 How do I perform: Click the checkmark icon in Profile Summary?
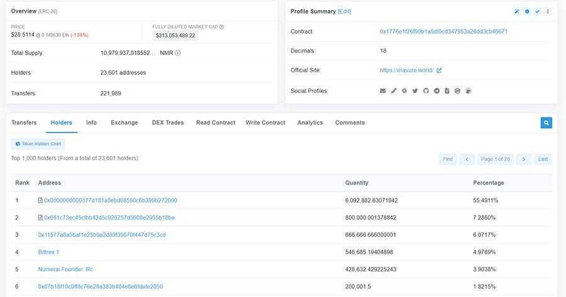point(537,11)
